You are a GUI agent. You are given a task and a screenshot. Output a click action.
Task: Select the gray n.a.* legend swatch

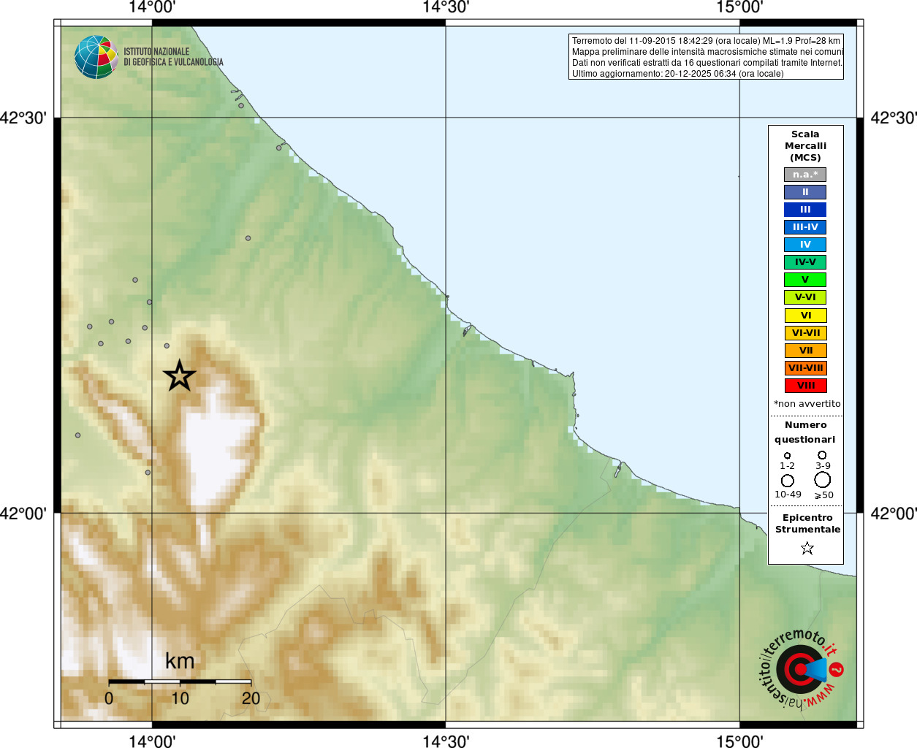805,175
